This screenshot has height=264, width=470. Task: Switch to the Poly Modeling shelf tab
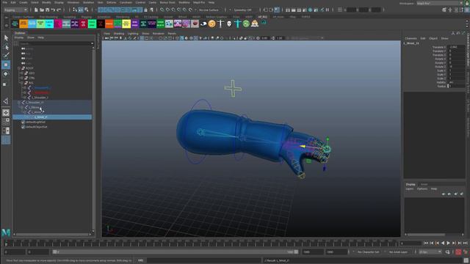48,17
